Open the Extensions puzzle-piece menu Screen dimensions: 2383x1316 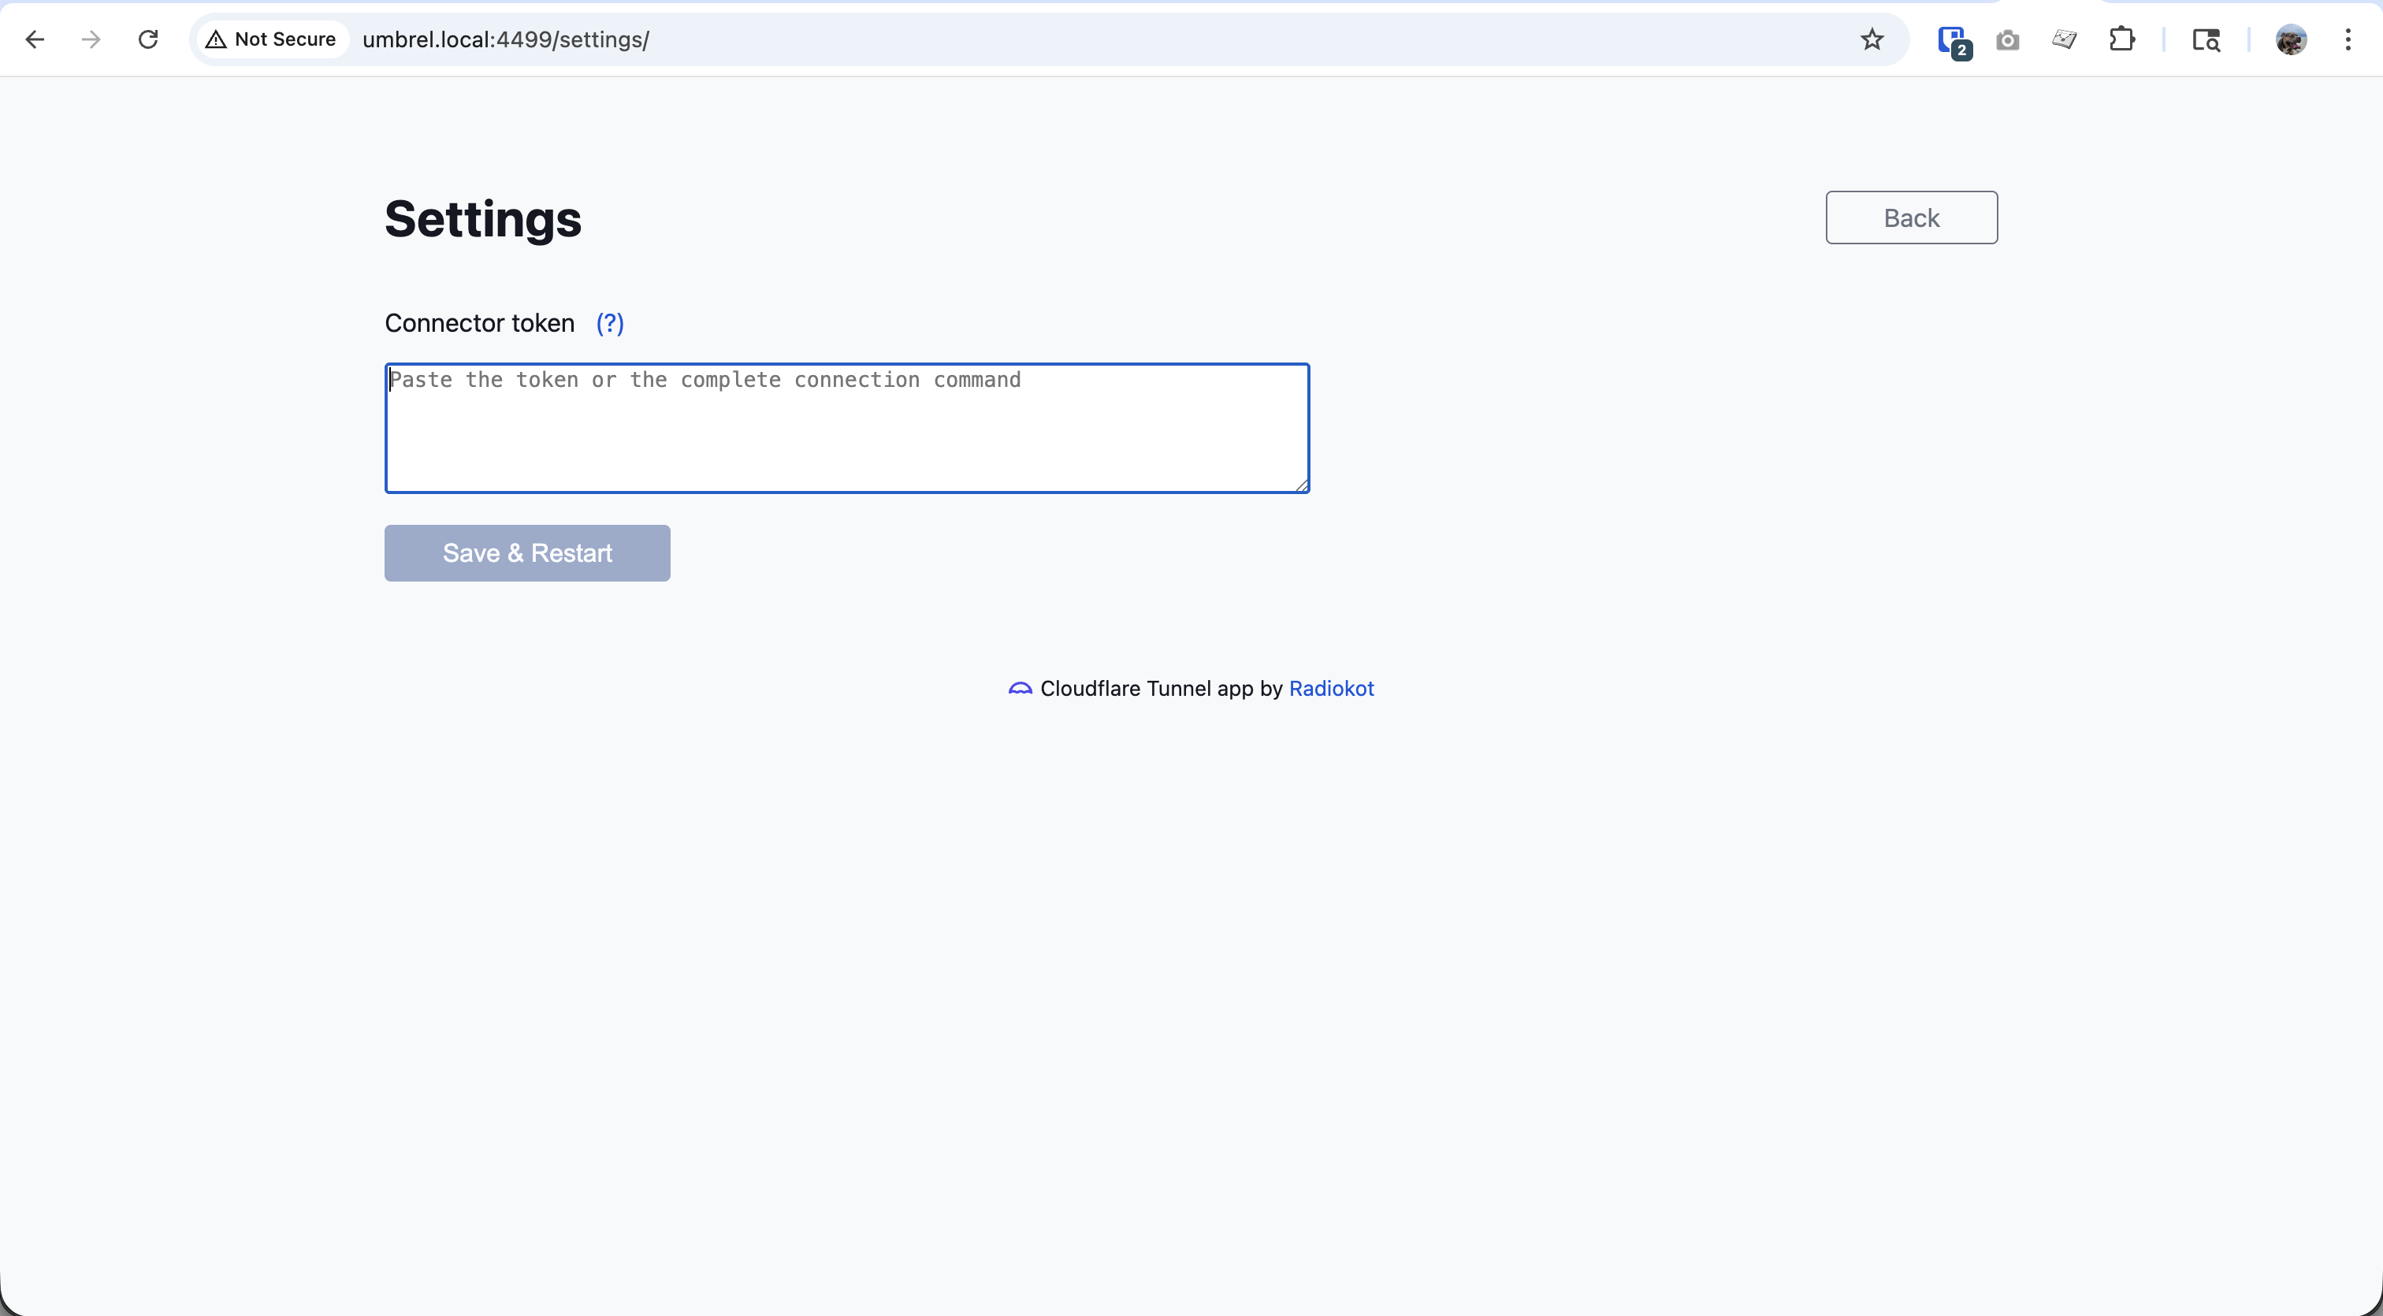point(2121,39)
